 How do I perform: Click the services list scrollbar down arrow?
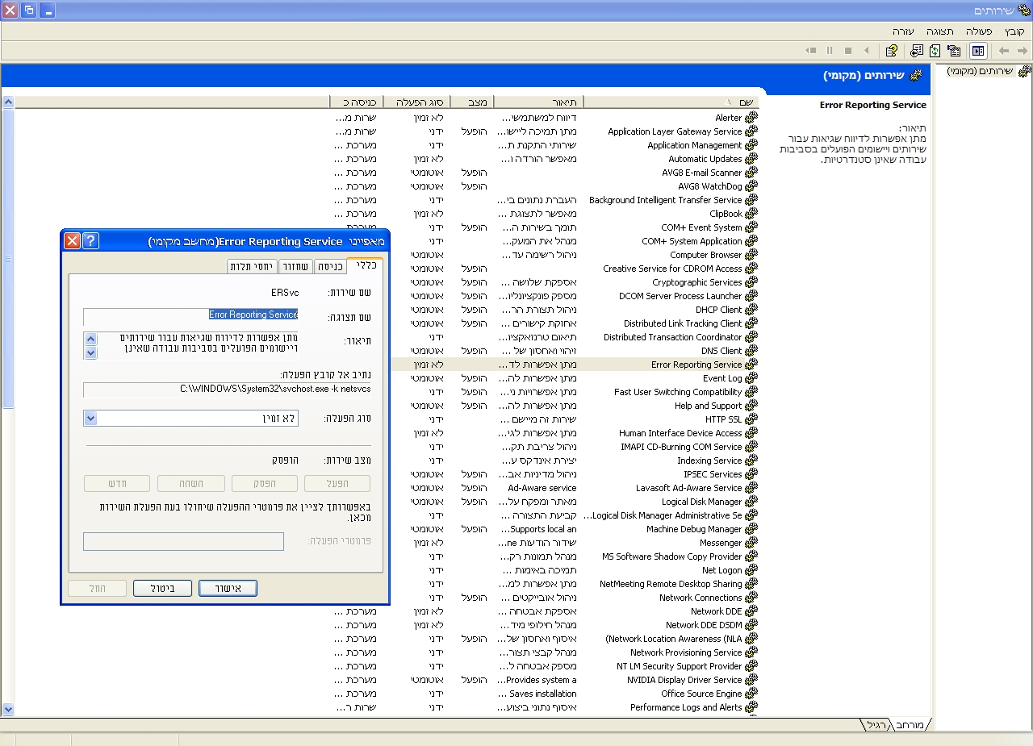(8, 709)
